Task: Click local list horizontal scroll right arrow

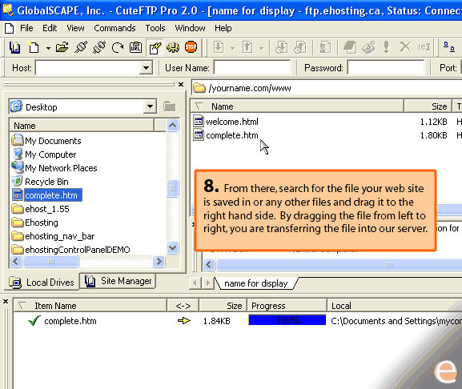Action: tap(159, 261)
